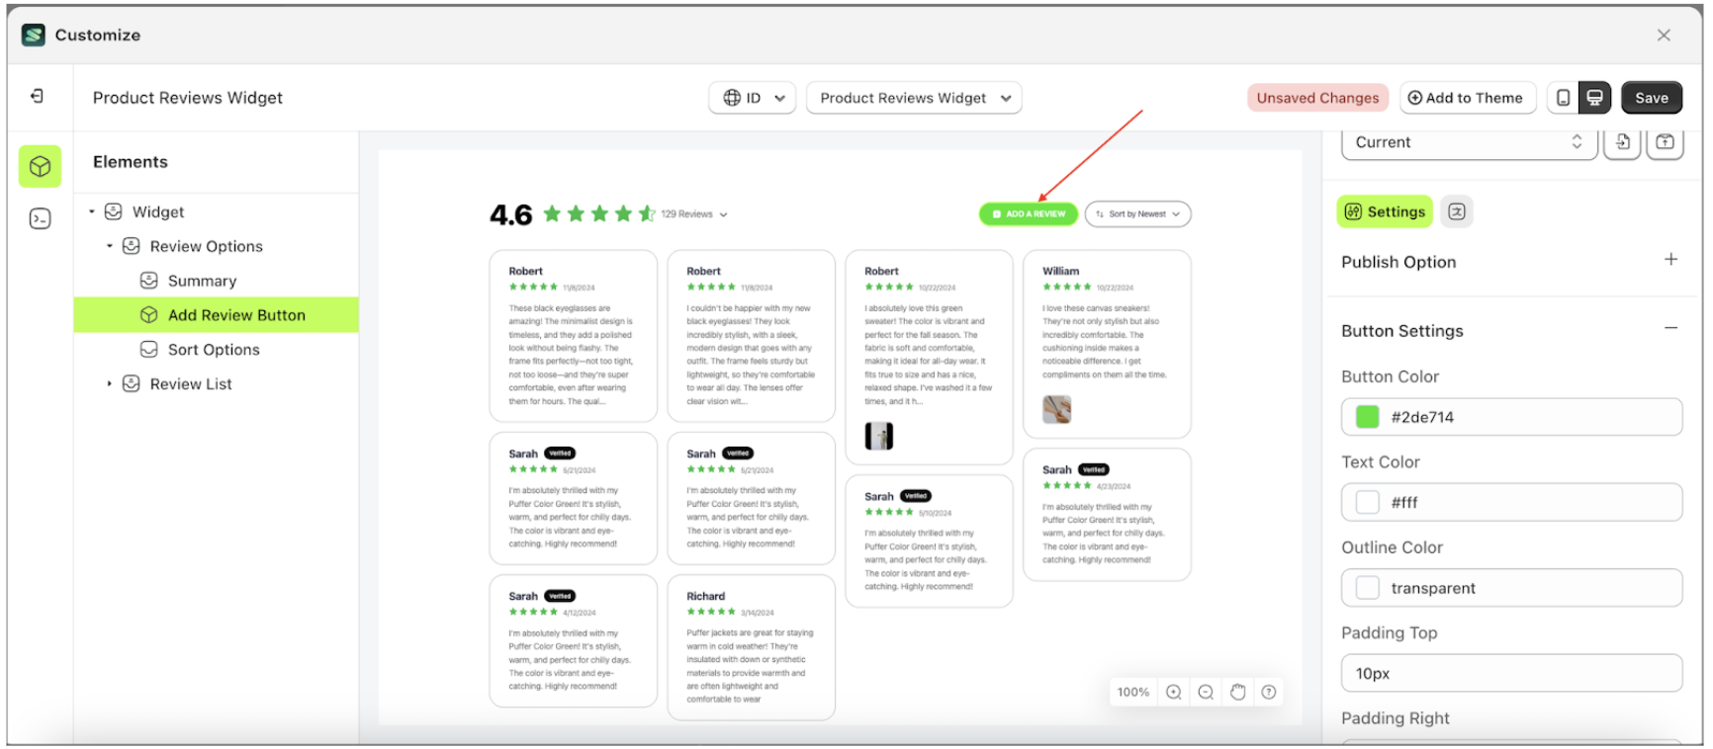Click Add to Theme button
This screenshot has height=749, width=1713.
[x=1466, y=98]
